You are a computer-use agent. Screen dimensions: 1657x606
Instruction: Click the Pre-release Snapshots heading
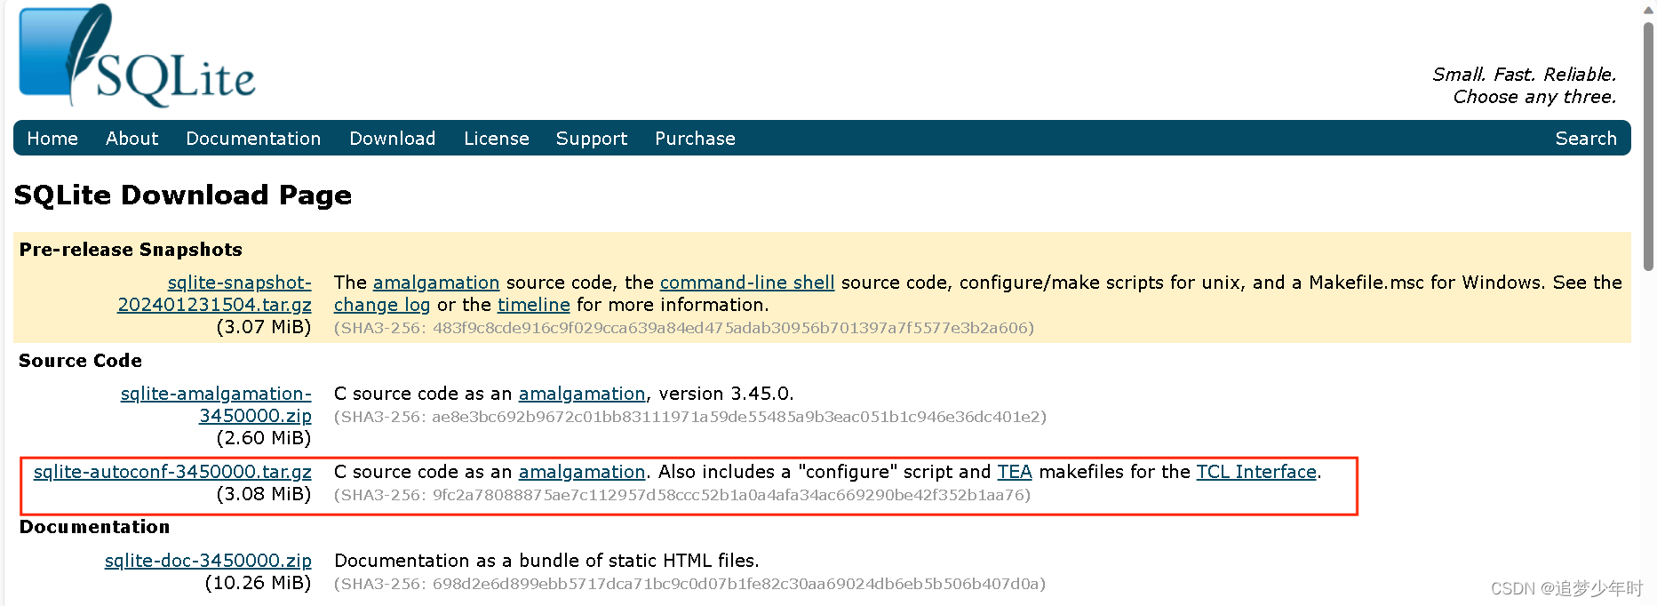tap(131, 250)
